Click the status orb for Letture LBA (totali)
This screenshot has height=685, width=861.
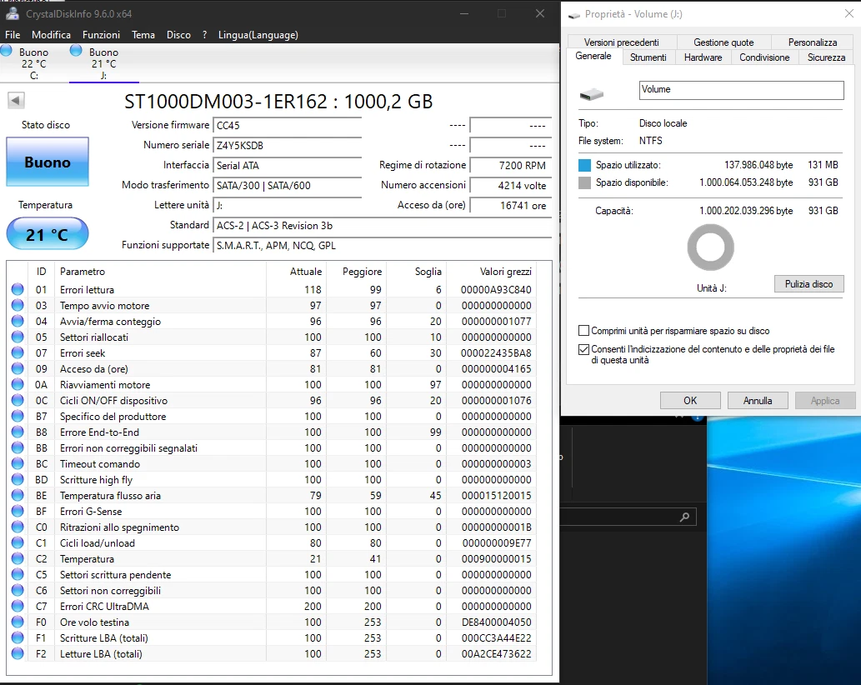point(18,653)
